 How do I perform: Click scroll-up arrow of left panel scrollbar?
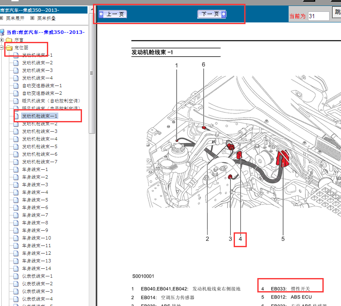point(92,10)
